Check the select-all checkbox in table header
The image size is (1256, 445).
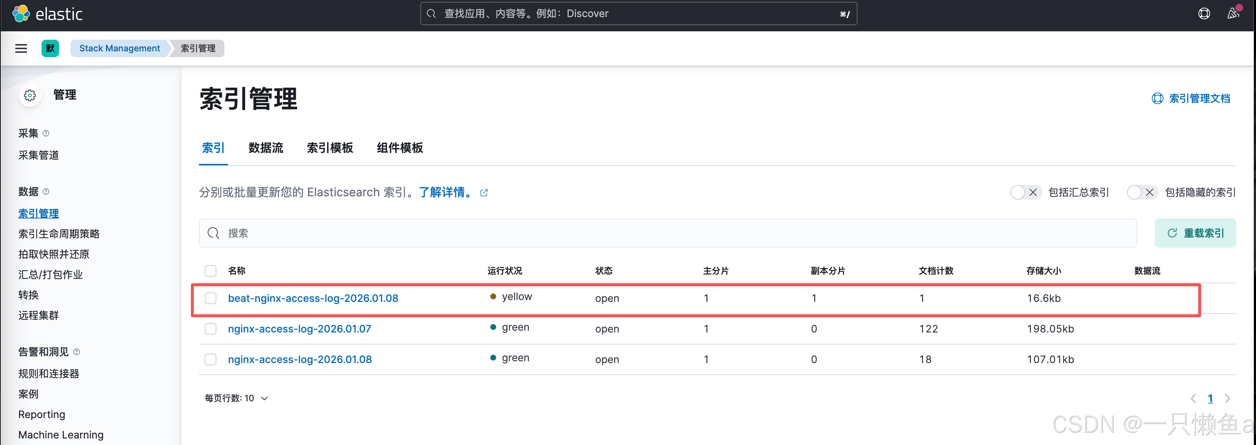[211, 271]
